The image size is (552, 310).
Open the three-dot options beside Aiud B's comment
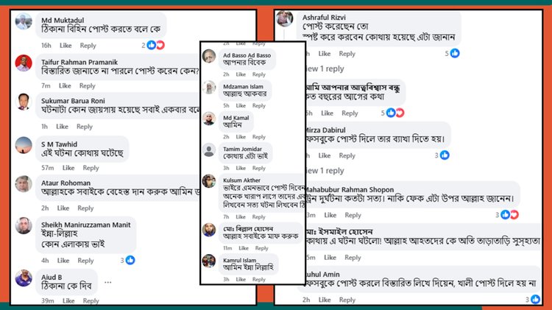(108, 282)
